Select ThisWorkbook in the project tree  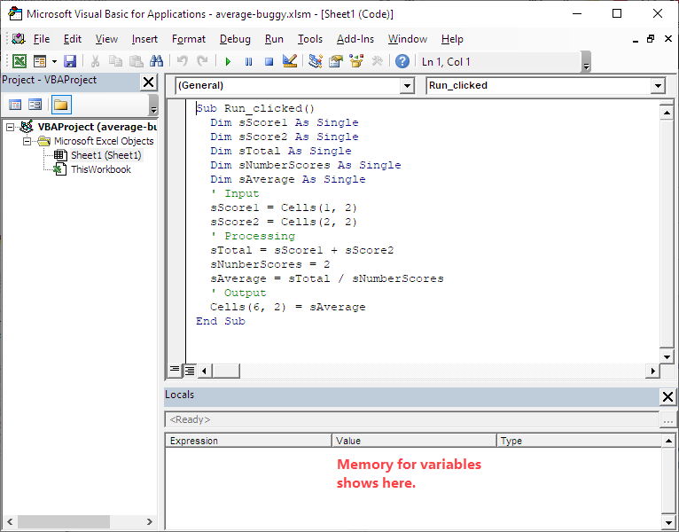(x=100, y=169)
